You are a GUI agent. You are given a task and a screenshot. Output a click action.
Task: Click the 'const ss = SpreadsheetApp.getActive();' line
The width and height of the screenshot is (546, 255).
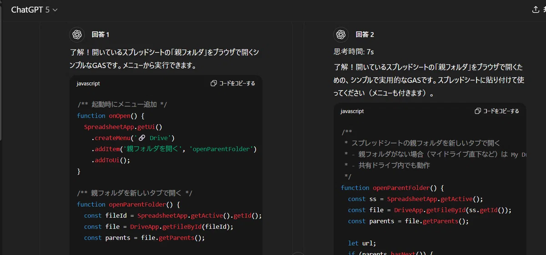coord(415,199)
